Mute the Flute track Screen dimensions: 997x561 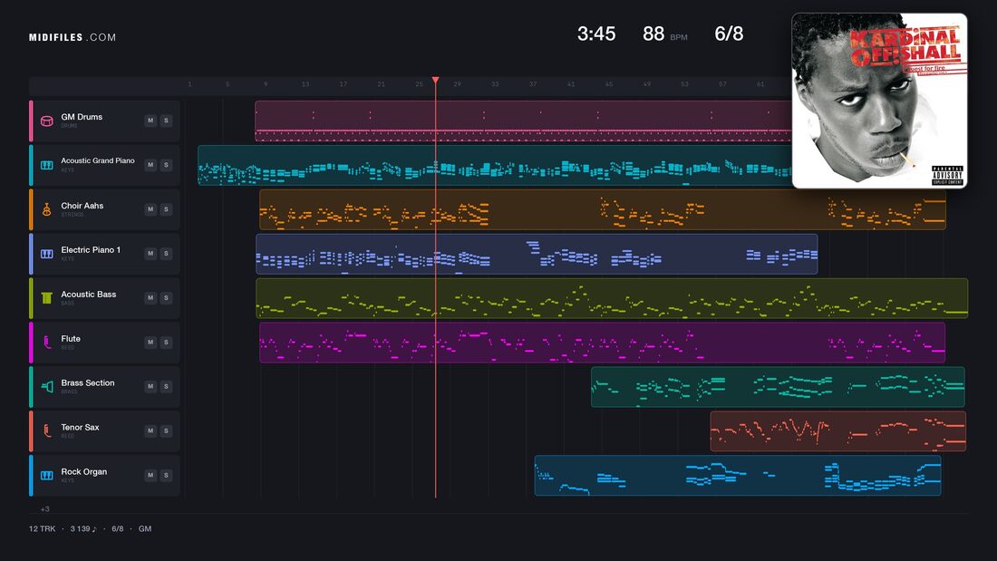click(150, 343)
